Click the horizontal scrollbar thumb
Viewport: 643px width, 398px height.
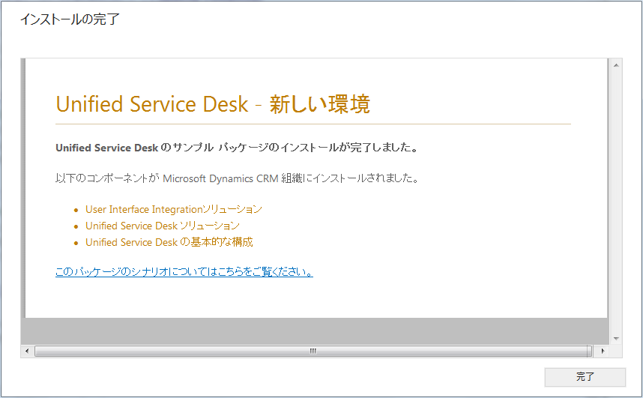tap(313, 351)
